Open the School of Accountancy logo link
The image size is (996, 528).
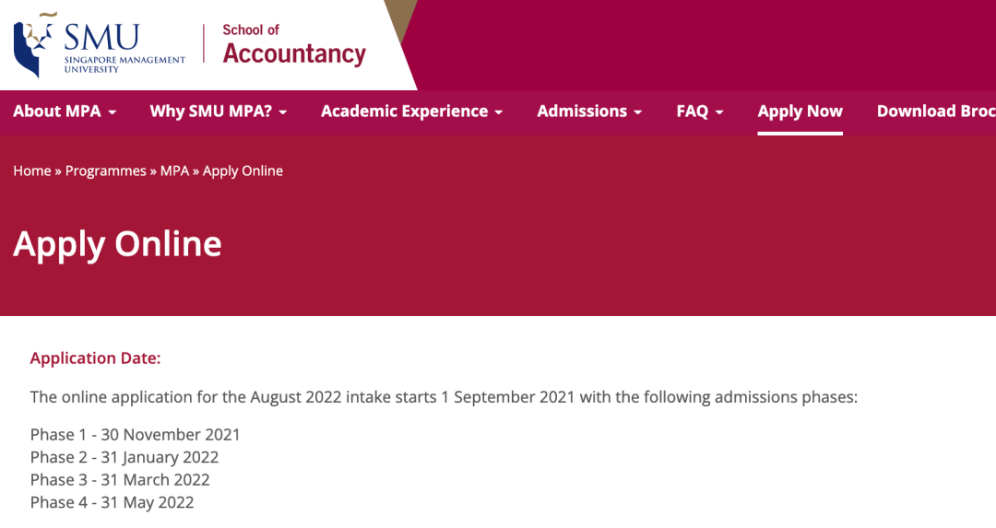[x=294, y=45]
